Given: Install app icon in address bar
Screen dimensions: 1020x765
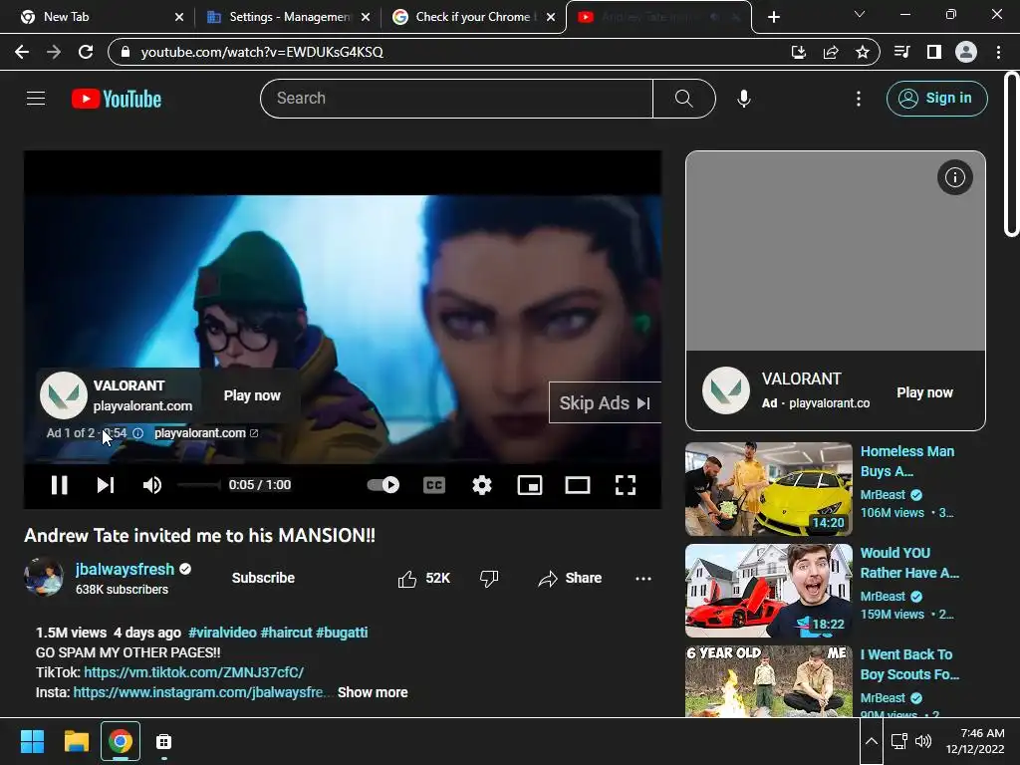Looking at the screenshot, I should 798,52.
